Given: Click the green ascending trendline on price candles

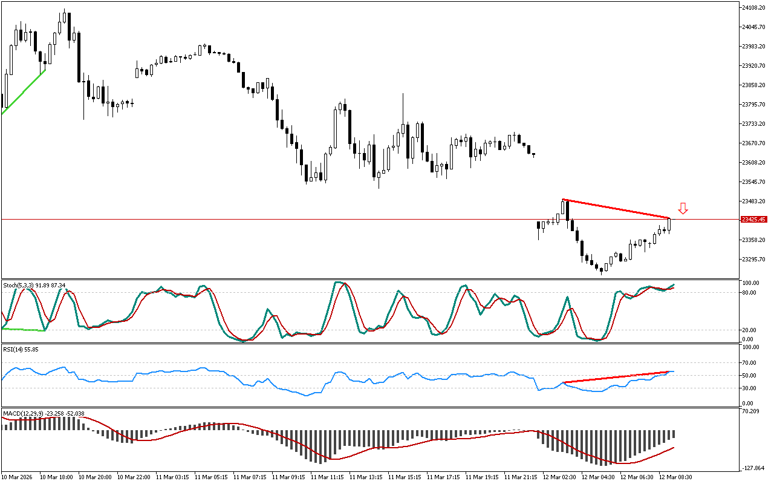Looking at the screenshot, I should [x=24, y=91].
